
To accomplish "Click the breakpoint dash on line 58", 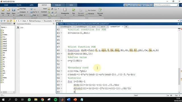I will pos(61,85).
